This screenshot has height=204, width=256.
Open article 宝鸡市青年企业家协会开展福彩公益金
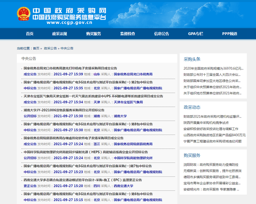click(x=212, y=183)
